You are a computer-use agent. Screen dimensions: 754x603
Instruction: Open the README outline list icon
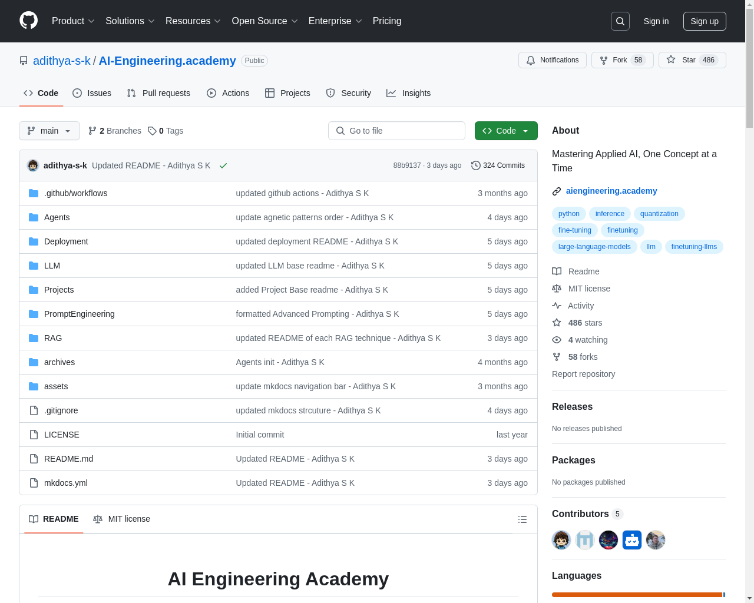point(522,519)
